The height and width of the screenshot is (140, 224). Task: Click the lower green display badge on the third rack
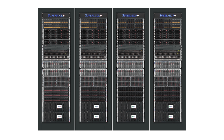[134, 116]
